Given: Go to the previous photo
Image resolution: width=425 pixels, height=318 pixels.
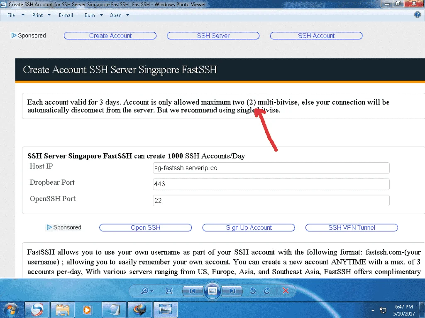Looking at the screenshot, I should pyautogui.click(x=193, y=291).
